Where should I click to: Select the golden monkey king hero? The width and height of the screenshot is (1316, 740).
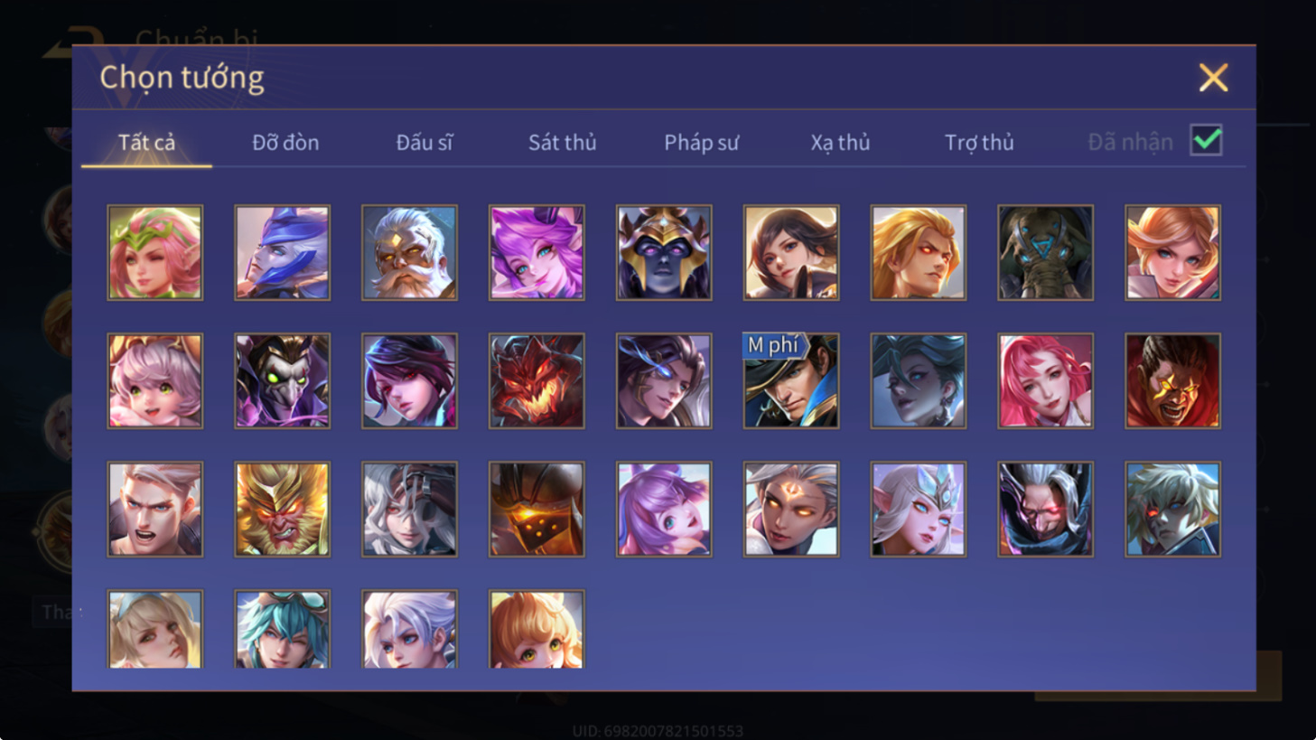282,509
